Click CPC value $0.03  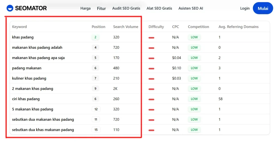tap(177, 78)
